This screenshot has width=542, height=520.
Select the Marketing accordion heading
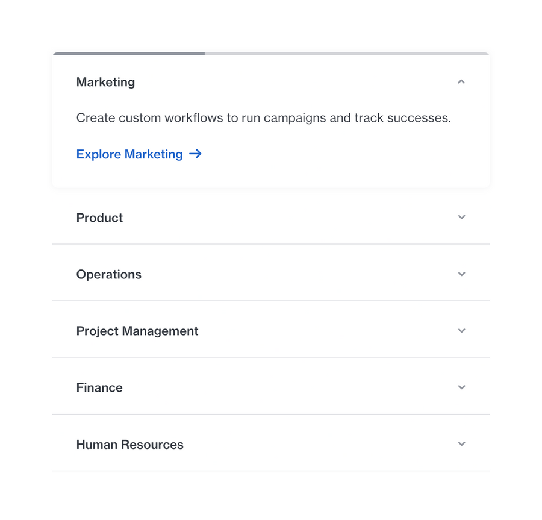click(105, 82)
